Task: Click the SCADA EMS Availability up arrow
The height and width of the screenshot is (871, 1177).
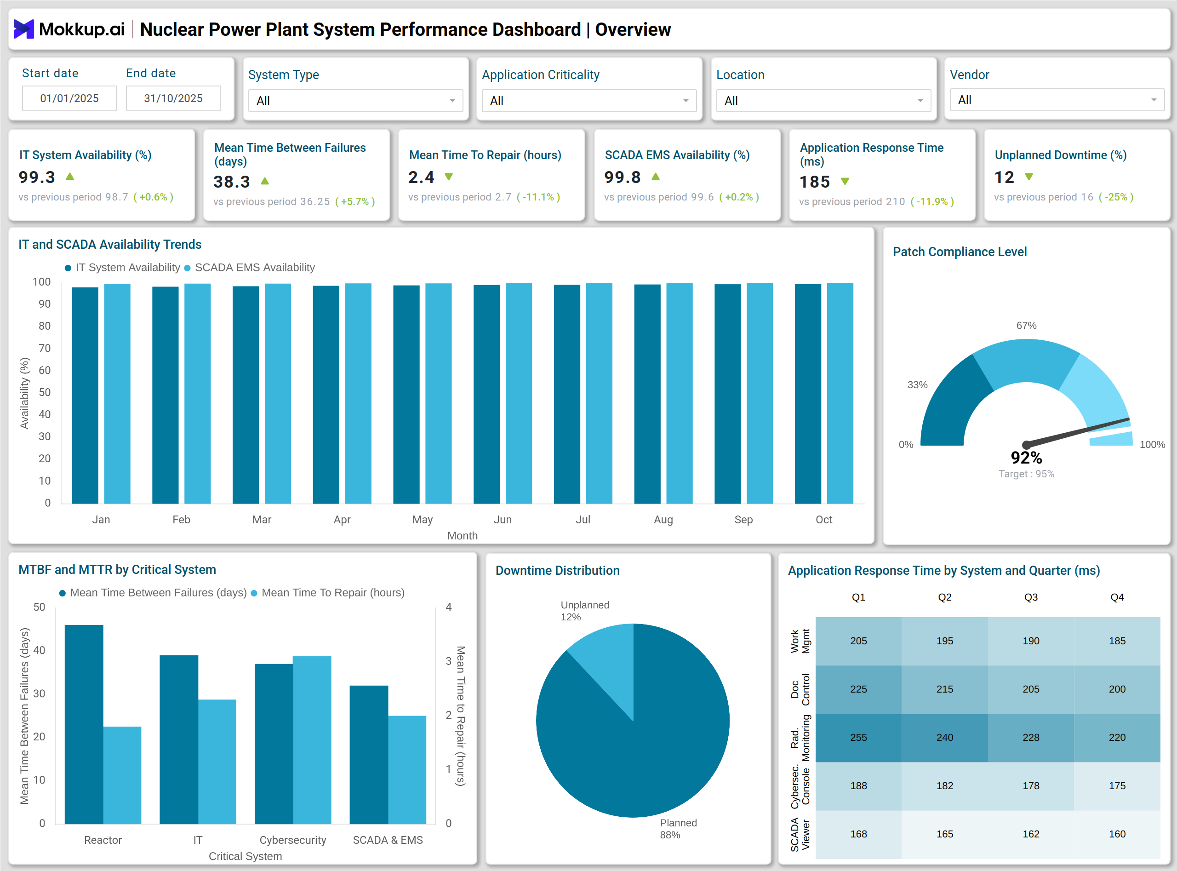Action: coord(656,177)
